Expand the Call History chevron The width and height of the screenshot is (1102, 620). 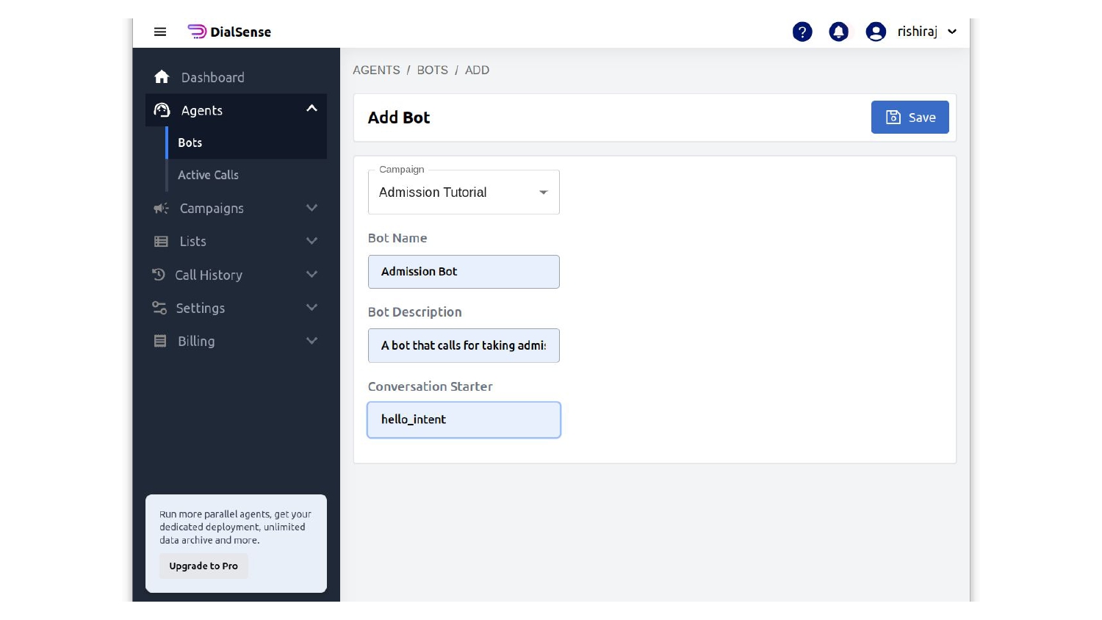[x=311, y=274]
